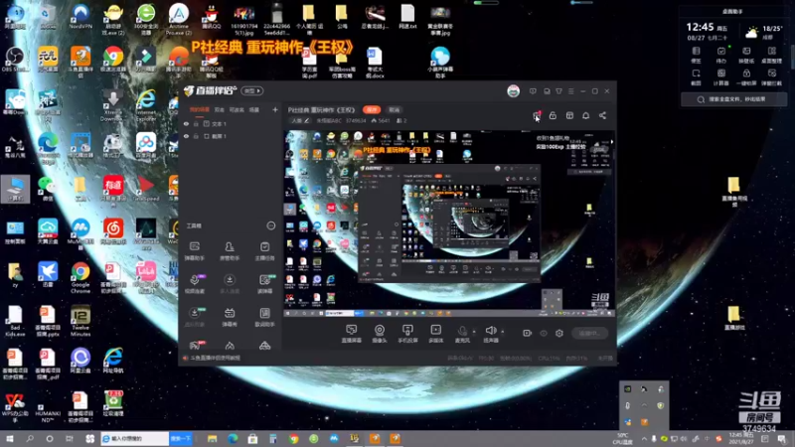Open the notification bell icon
The height and width of the screenshot is (447, 795).
click(585, 115)
